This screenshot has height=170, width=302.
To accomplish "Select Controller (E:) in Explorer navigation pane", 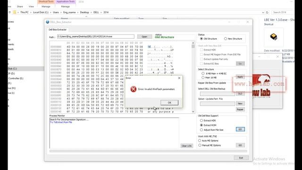I will (x=16, y=78).
